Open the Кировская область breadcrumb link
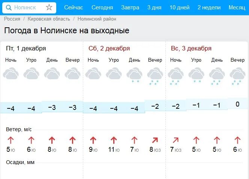The height and width of the screenshot is (179, 249). coord(49,19)
